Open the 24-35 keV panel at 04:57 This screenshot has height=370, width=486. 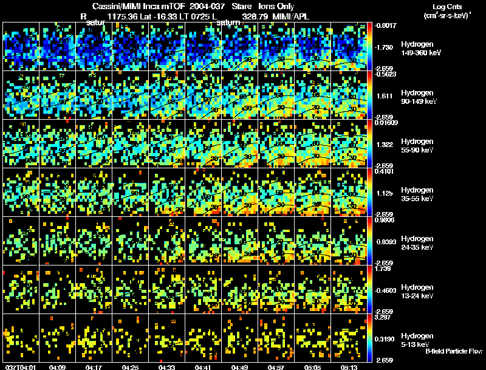[276, 241]
